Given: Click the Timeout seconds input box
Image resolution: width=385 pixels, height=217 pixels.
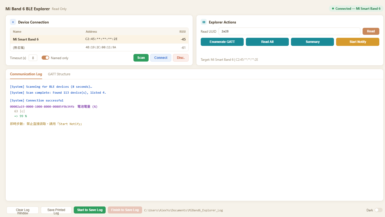Looking at the screenshot, I should [x=33, y=58].
